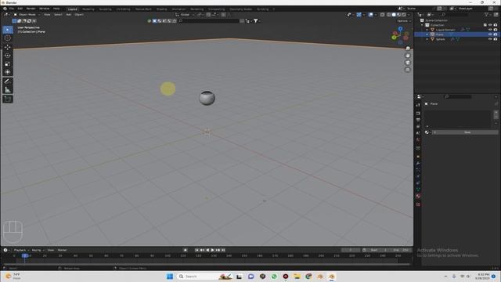
Task: Select the Transform tool
Action: coord(8,72)
